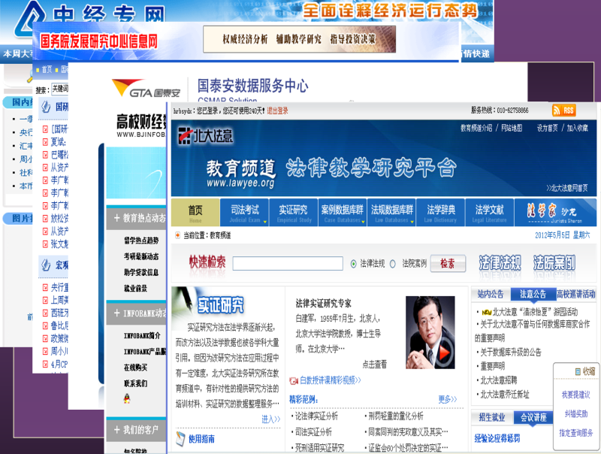Viewport: 601px width, 454px height.
Task: Play the professor's video thumbnail
Action: (x=430, y=332)
